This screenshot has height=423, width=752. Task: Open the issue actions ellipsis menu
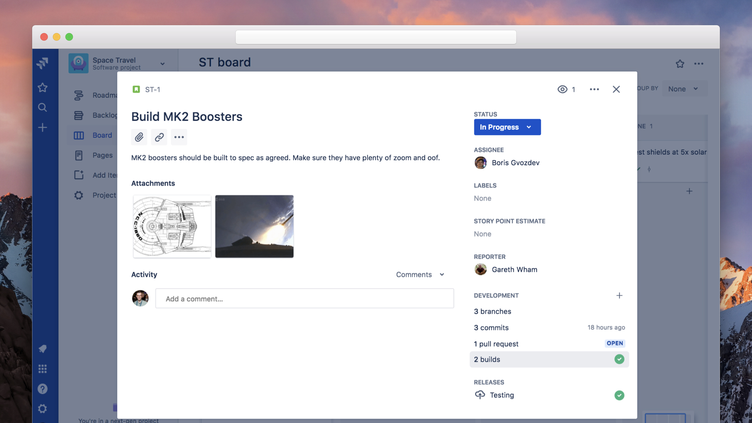[594, 89]
